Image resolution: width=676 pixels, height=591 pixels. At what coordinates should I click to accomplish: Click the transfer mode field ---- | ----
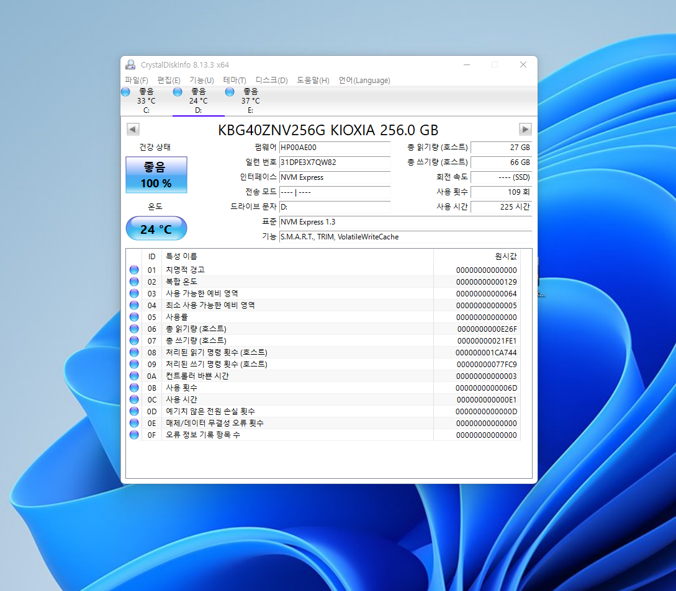click(335, 192)
